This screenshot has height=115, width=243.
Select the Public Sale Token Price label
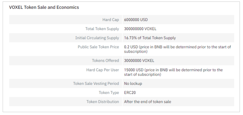tap(98, 47)
